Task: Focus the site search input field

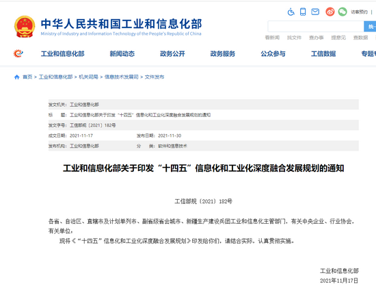Action: point(316,27)
